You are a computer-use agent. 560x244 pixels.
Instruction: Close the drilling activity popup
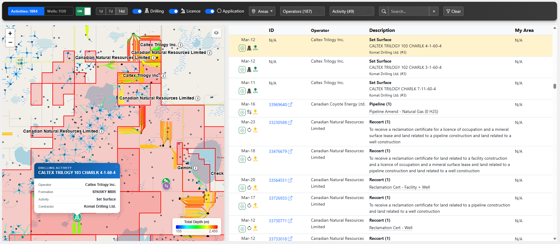coord(116,167)
